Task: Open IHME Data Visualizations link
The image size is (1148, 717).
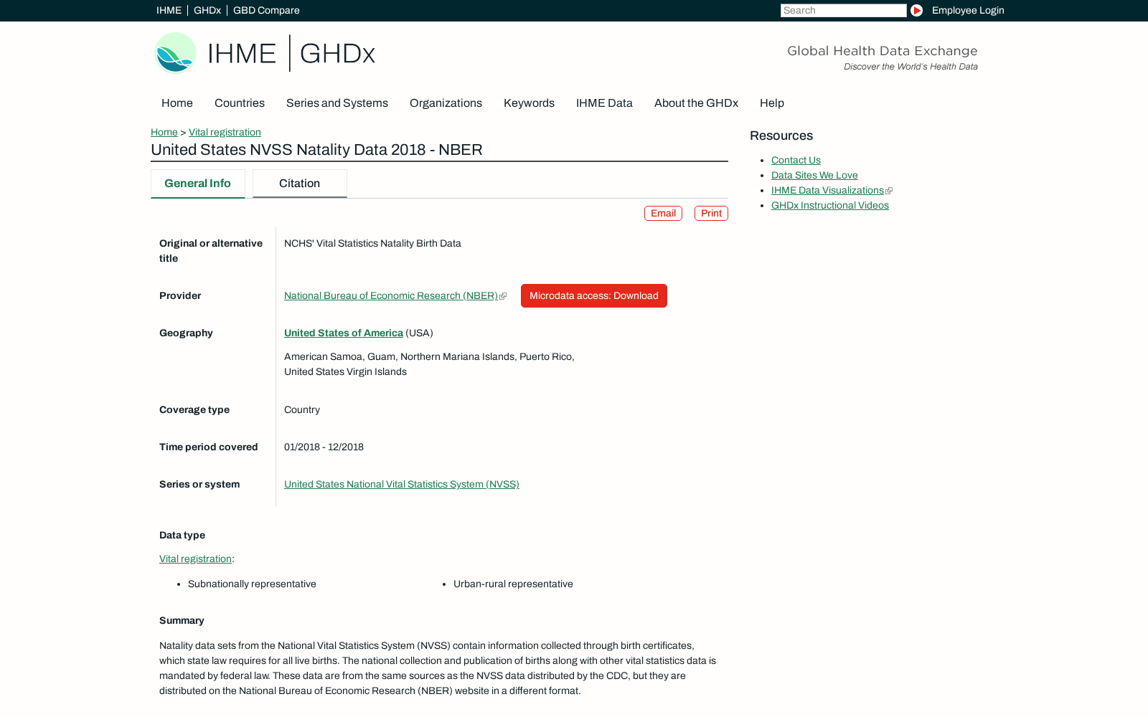Action: tap(827, 190)
